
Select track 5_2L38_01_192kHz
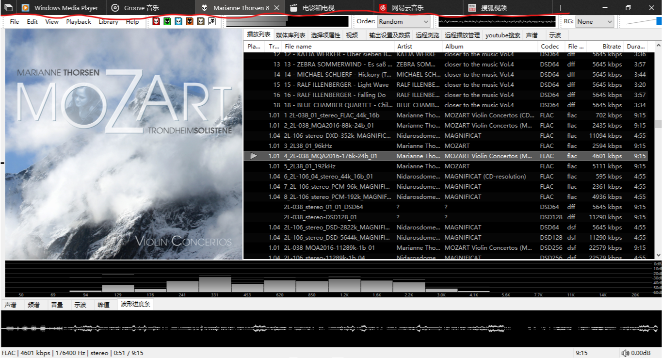[x=445, y=166]
